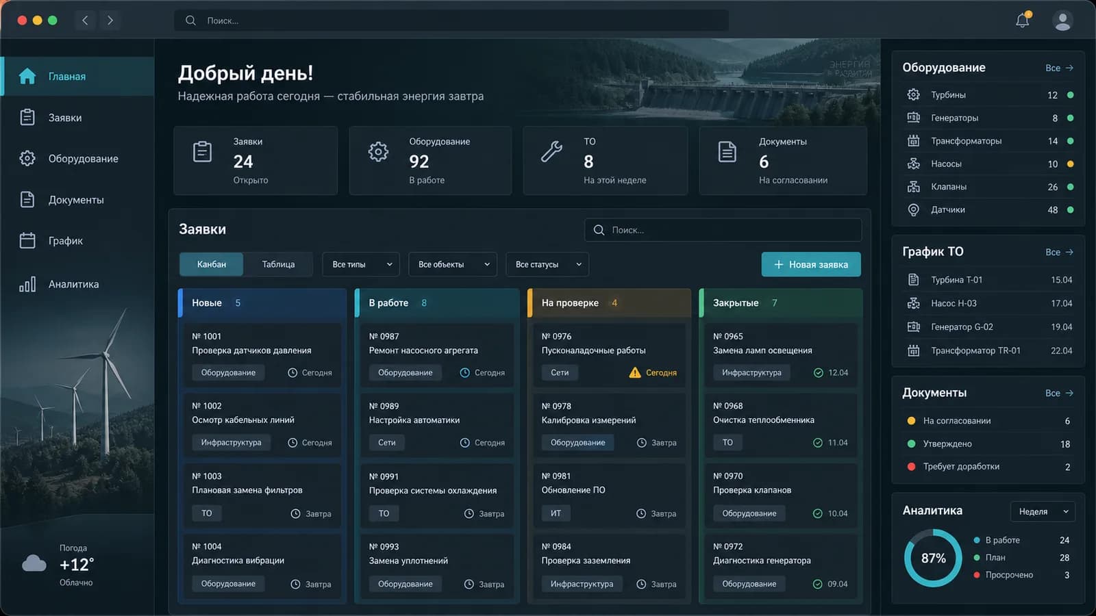The image size is (1096, 616).
Task: Open the Все типы dropdown
Action: [x=361, y=264]
